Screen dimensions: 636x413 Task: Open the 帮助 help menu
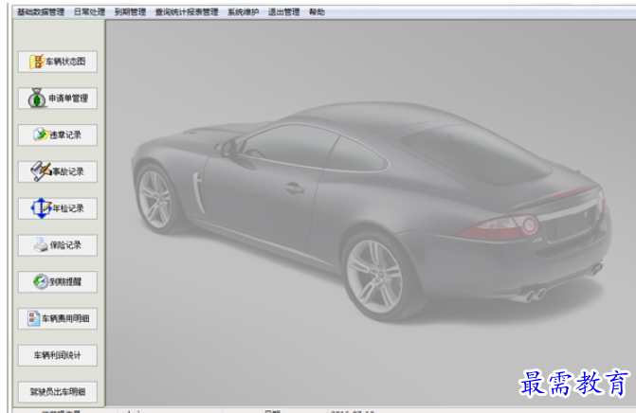coord(317,12)
